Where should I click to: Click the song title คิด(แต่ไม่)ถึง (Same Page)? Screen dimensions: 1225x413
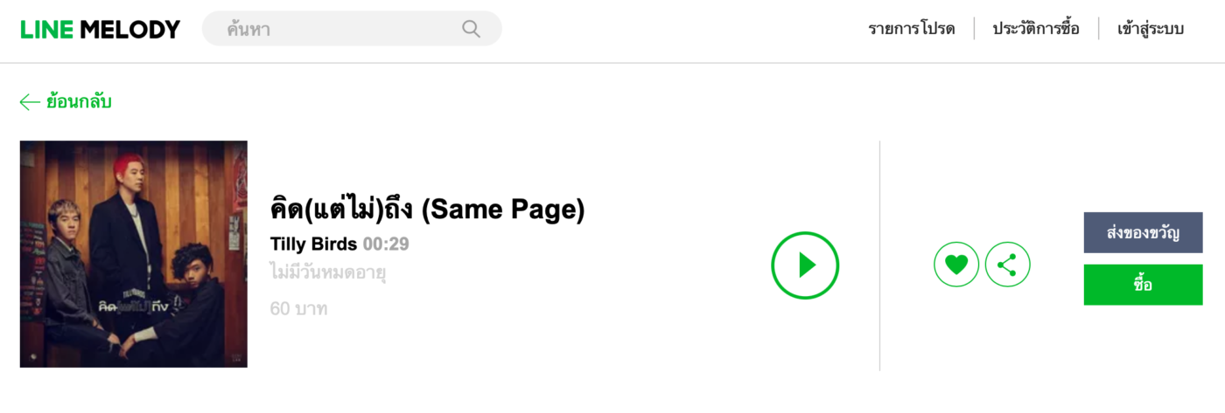(x=427, y=210)
